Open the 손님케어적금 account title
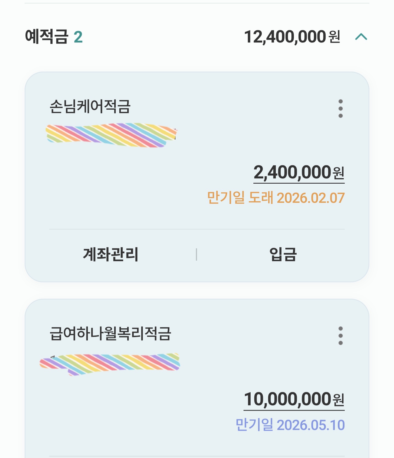 click(x=90, y=106)
